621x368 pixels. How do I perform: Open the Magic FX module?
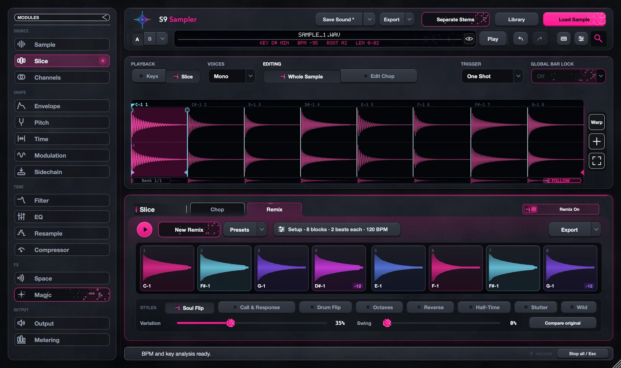click(62, 295)
